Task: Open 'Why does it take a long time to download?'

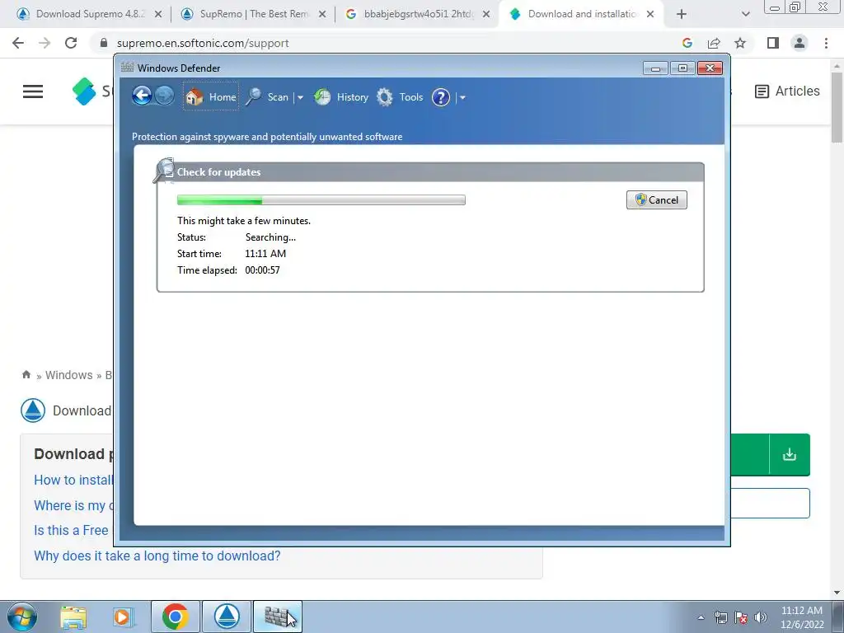Action: (157, 556)
